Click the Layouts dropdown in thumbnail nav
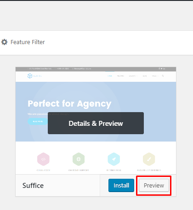Image resolution: width=193 pixels, height=210 pixels. [133, 76]
